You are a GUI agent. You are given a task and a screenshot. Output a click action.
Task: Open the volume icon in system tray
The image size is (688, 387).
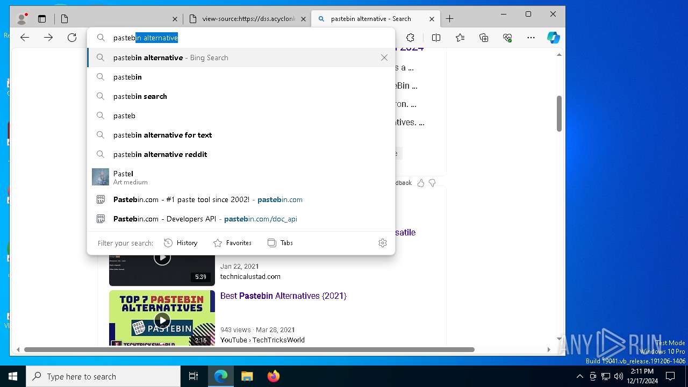pyautogui.click(x=619, y=376)
